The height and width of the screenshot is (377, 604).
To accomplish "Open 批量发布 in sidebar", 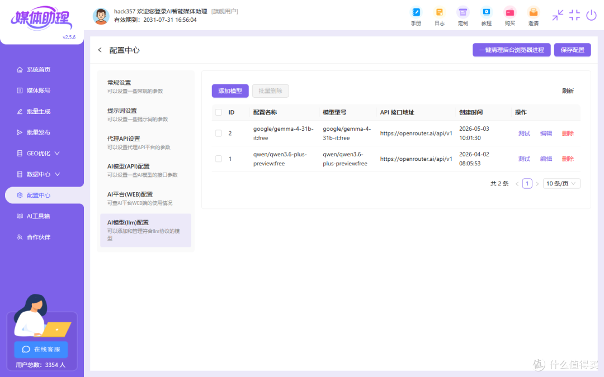I will pos(39,132).
